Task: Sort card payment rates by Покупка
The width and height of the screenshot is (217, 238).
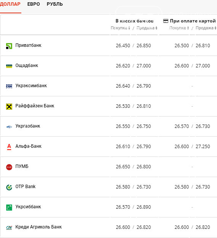Action: (x=179, y=28)
